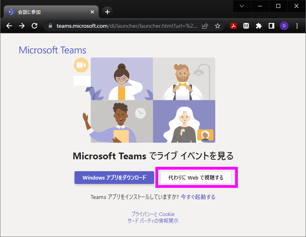Image resolution: width=306 pixels, height=237 pixels.
Task: Open サード パーティの情報開示 link
Action: pyautogui.click(x=153, y=221)
